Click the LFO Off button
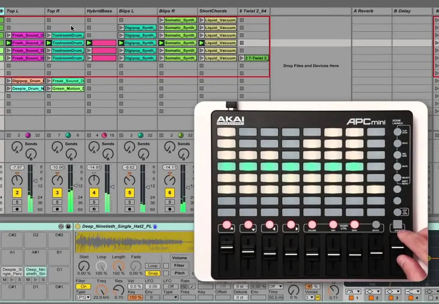This screenshot has width=439, height=304. 171,286
